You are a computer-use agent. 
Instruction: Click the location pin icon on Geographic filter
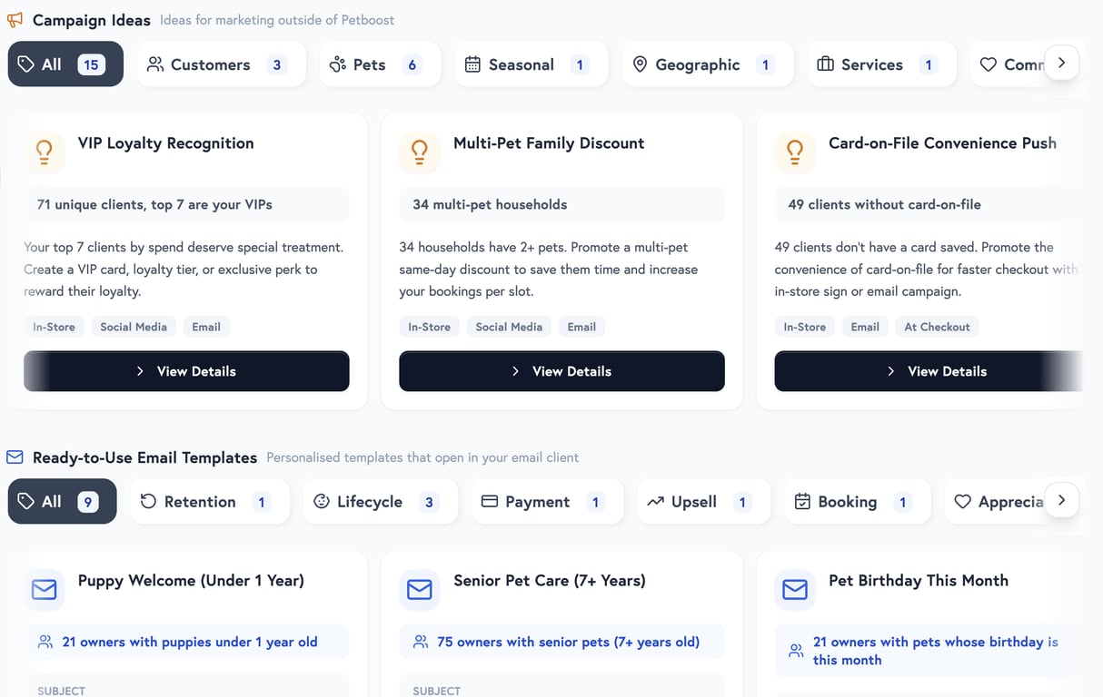tap(641, 64)
